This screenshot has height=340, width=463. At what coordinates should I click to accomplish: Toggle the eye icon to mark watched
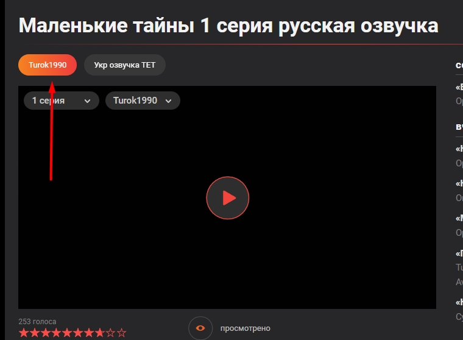(200, 328)
